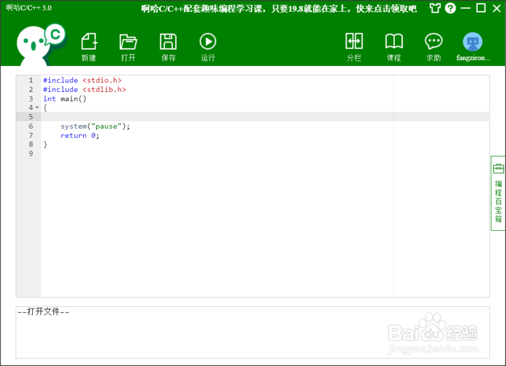Click line number 7 in gutter
506x366 pixels.
[x=31, y=135]
